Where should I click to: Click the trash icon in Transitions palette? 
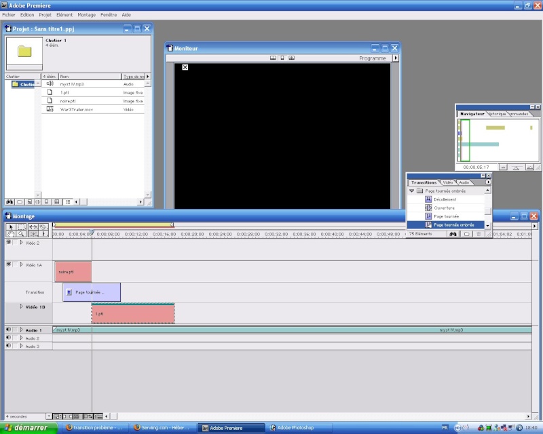tap(479, 235)
